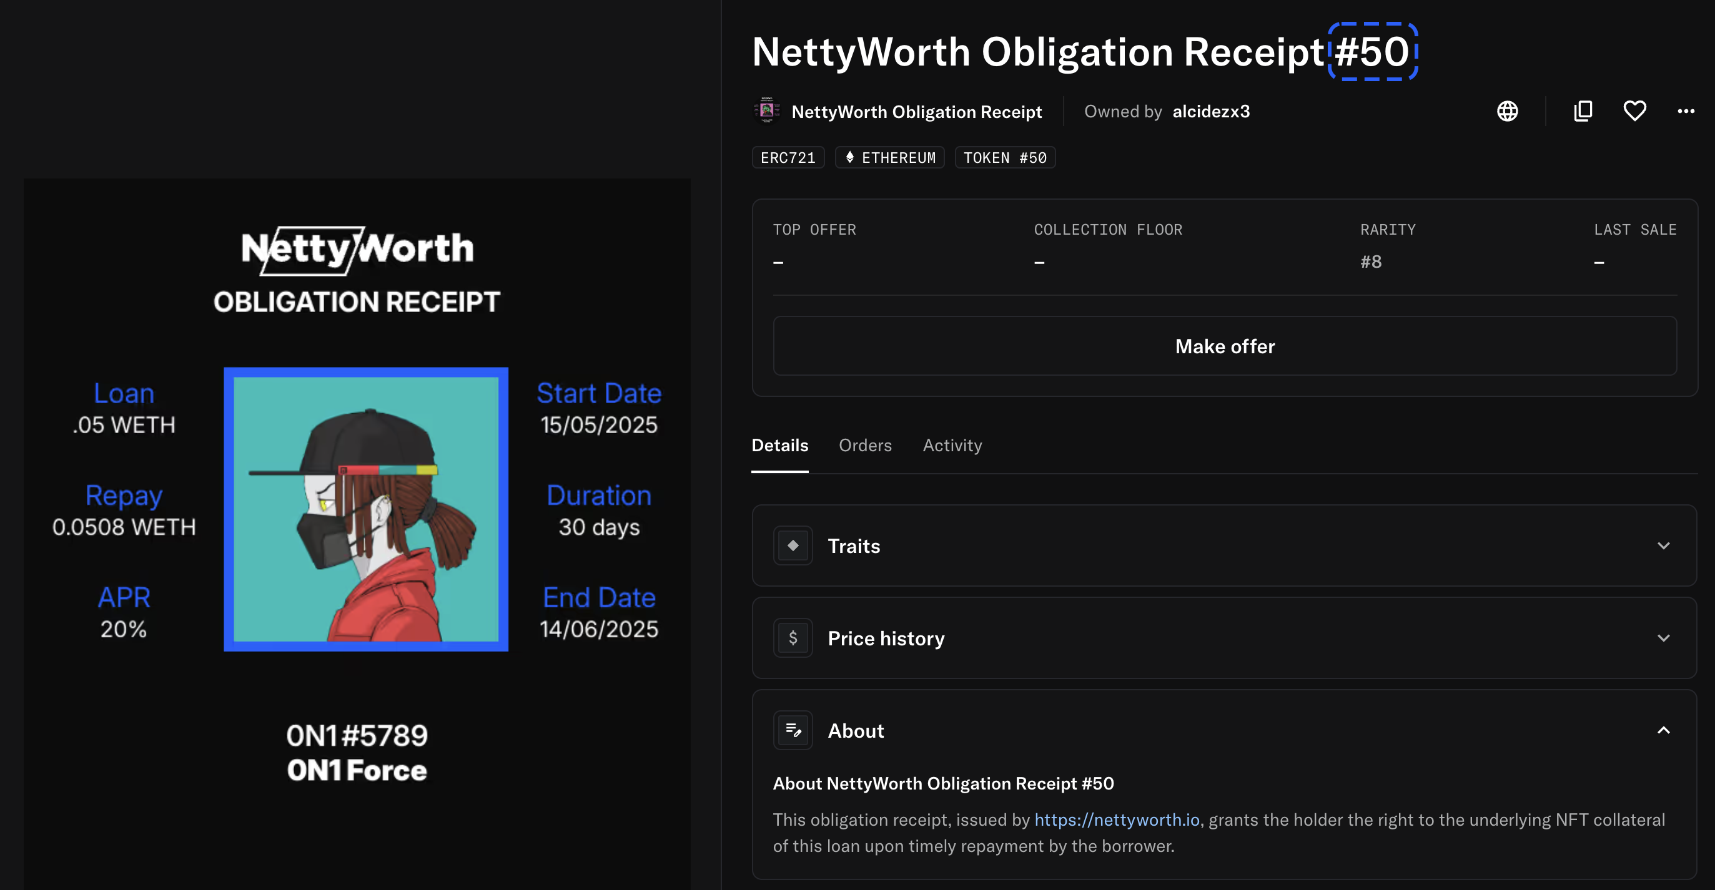Click the ON1 Force collection name in image
Image resolution: width=1715 pixels, height=890 pixels.
[357, 770]
